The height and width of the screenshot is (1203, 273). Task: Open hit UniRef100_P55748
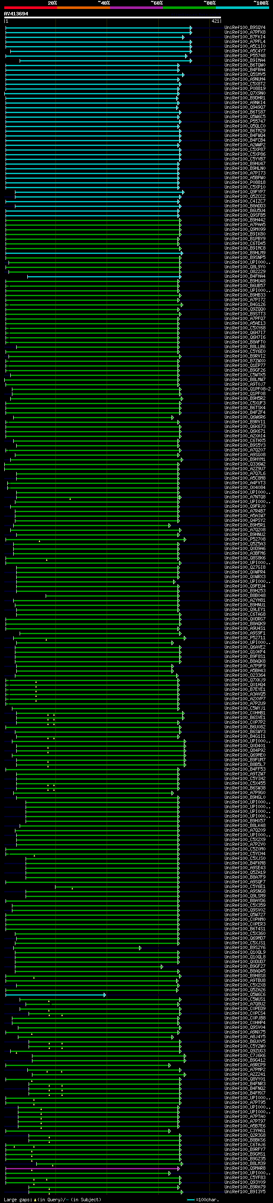pos(245,55)
